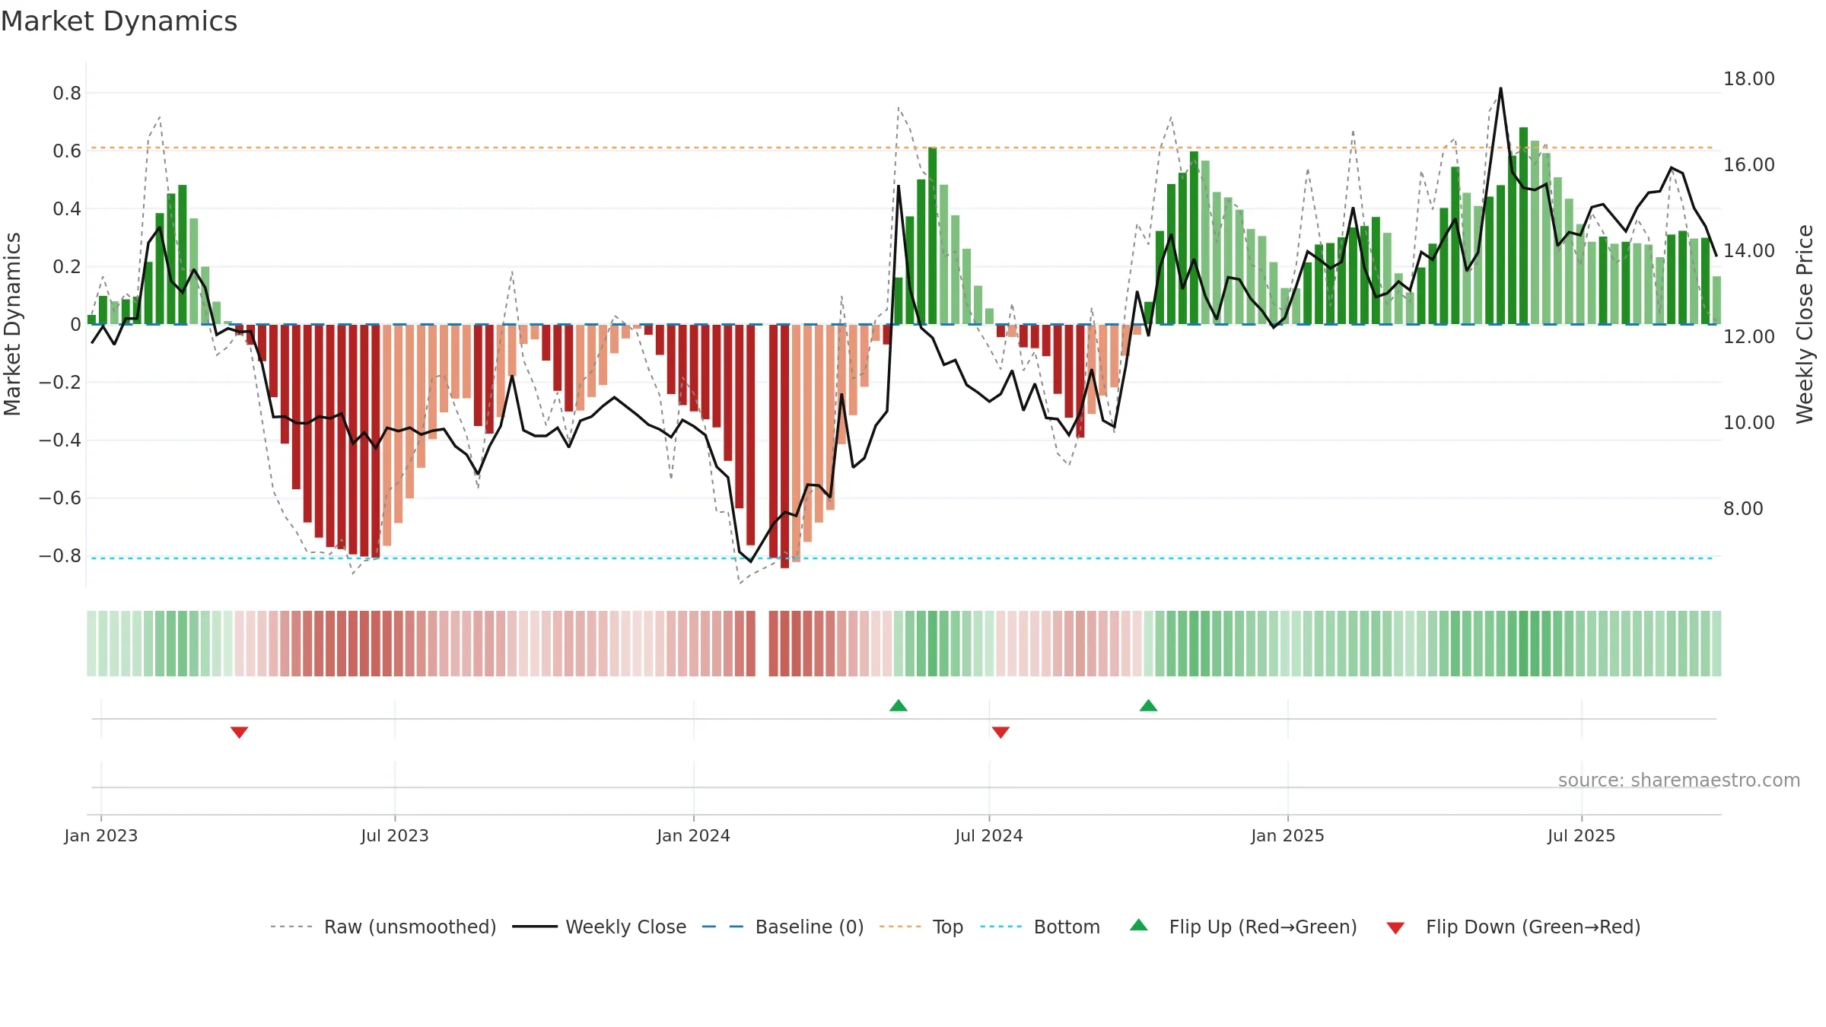This screenshot has width=1826, height=1027.
Task: Select the red flip-down marker in early 2023
Action: coord(240,732)
